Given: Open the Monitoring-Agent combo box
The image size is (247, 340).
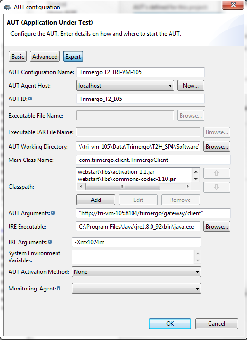Looking at the screenshot, I should tap(136, 289).
